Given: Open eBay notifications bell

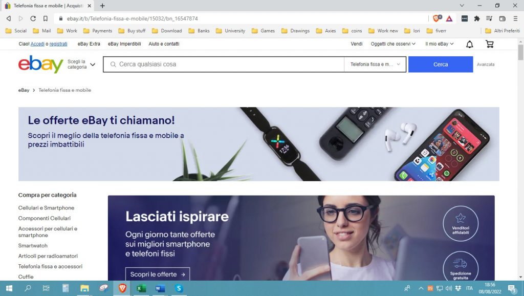Looking at the screenshot, I should 469,44.
